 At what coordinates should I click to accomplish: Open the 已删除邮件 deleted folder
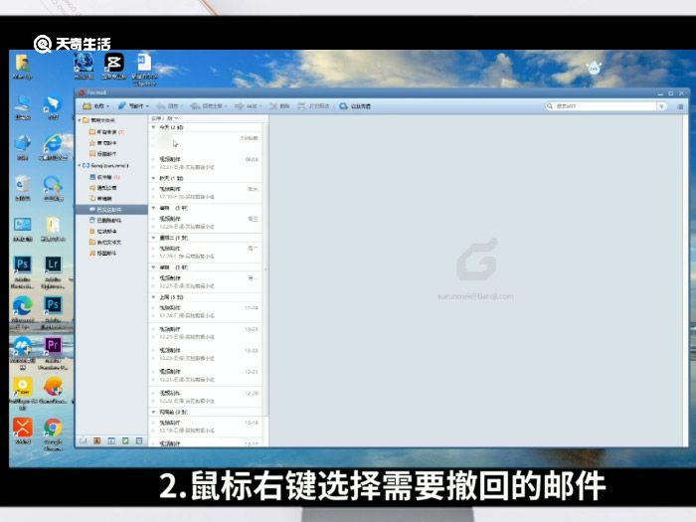point(105,220)
